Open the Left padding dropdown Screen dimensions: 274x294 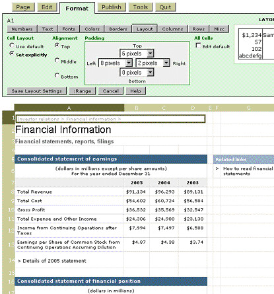(116, 63)
